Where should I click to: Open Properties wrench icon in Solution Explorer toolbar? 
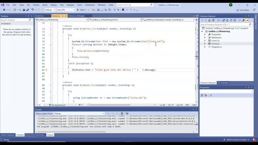(x=243, y=20)
